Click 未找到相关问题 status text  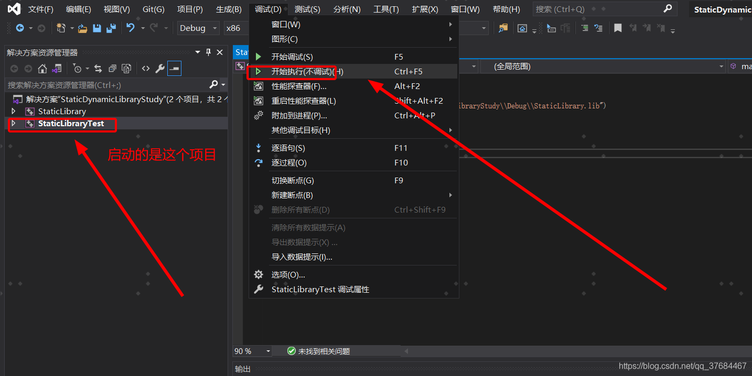click(x=324, y=351)
